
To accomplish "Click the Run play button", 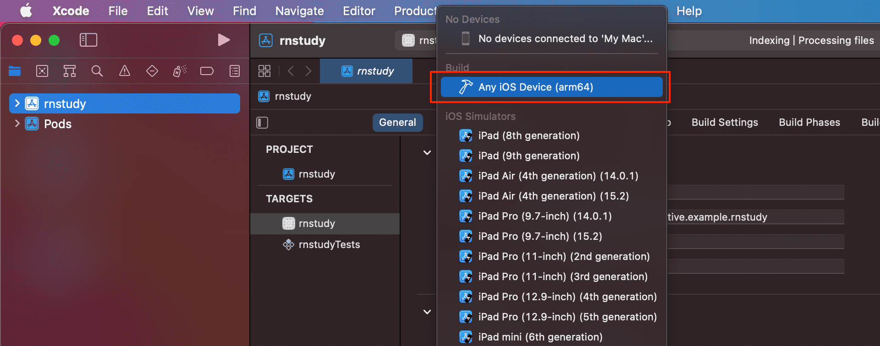I will [x=224, y=40].
